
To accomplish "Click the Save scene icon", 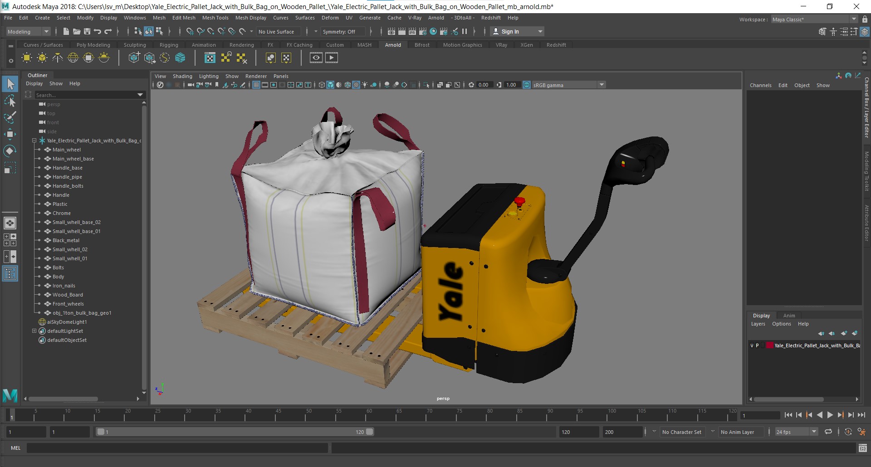I will click(87, 31).
